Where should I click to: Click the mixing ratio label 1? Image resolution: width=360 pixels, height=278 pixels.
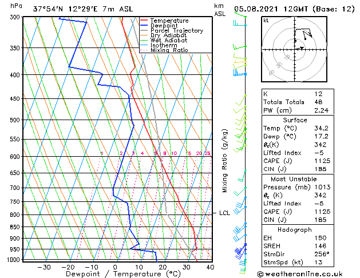click(102, 153)
